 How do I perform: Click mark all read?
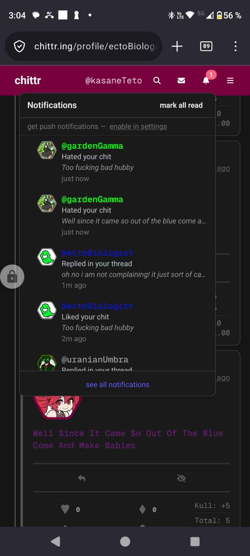pyautogui.click(x=181, y=105)
